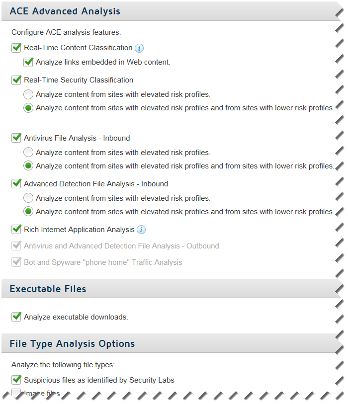Uncheck Antivirus File Analysis - Inbound
This screenshot has height=404, width=348.
(x=16, y=138)
